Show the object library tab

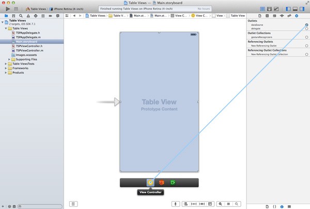pyautogui.click(x=282, y=206)
